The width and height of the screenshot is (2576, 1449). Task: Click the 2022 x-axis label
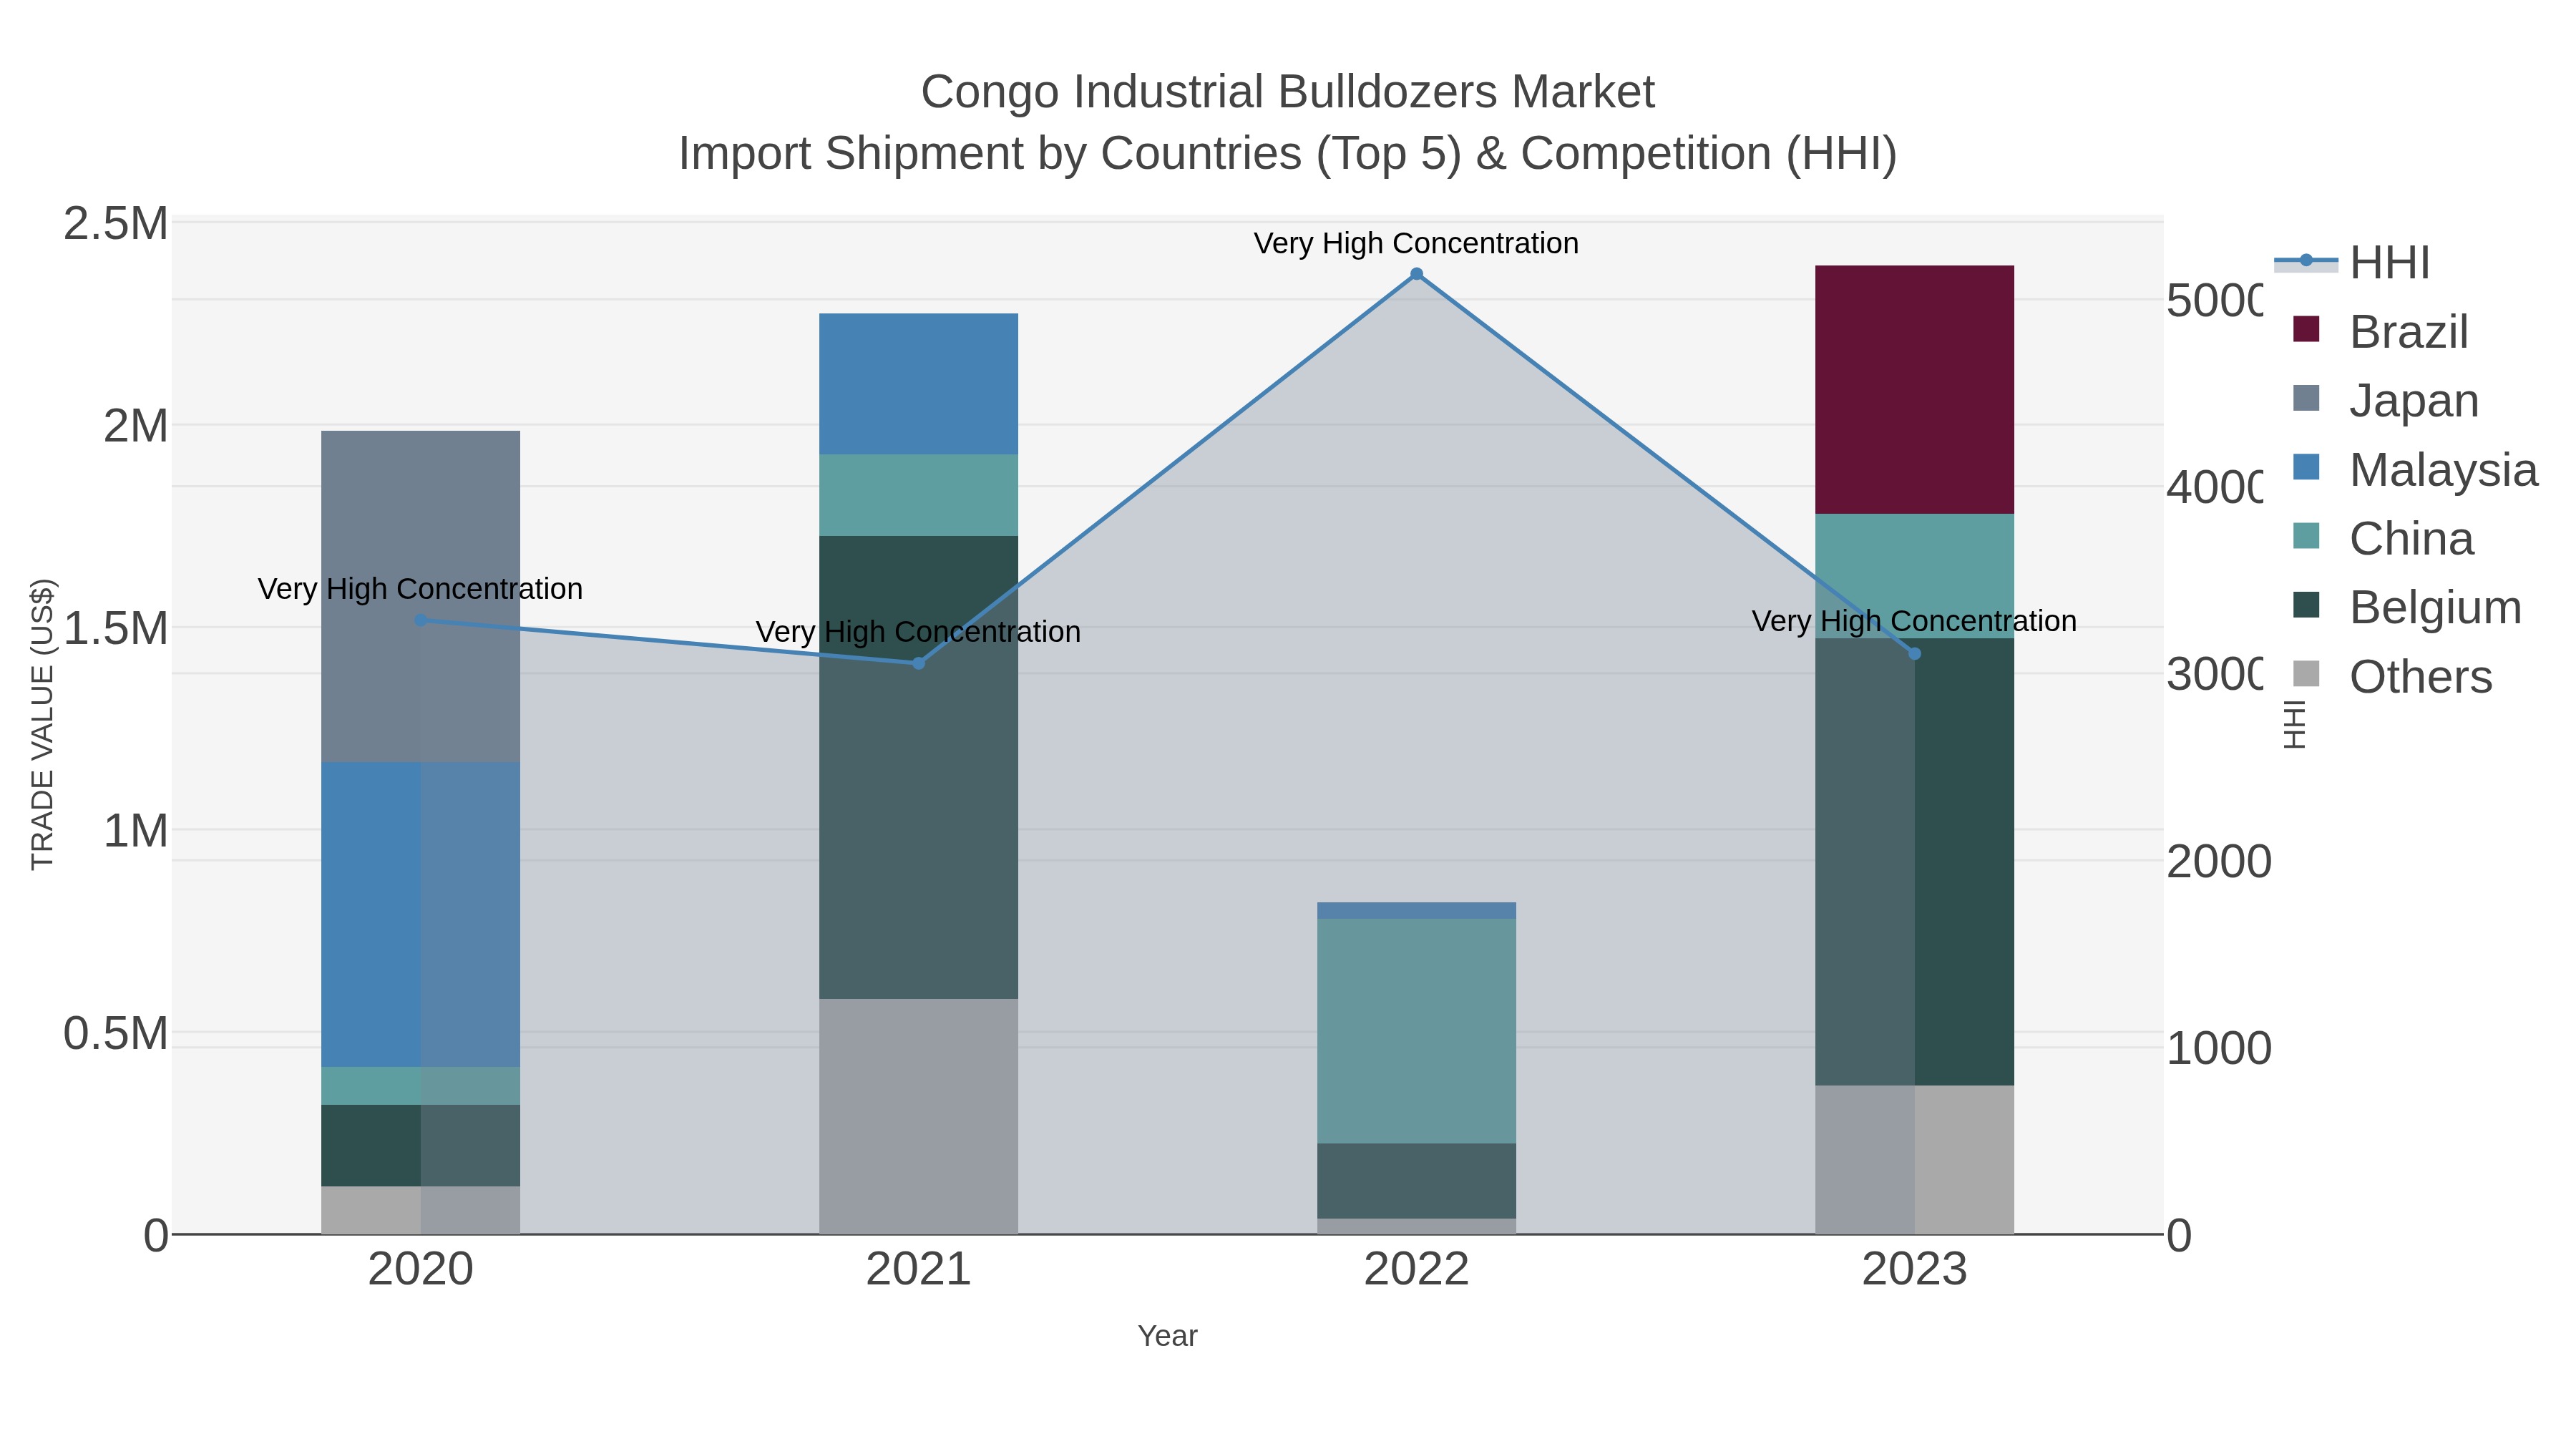(1416, 1270)
